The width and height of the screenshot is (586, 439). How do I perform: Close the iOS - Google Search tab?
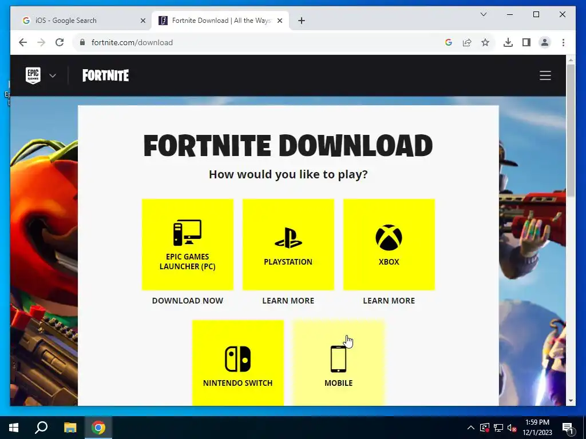point(142,21)
